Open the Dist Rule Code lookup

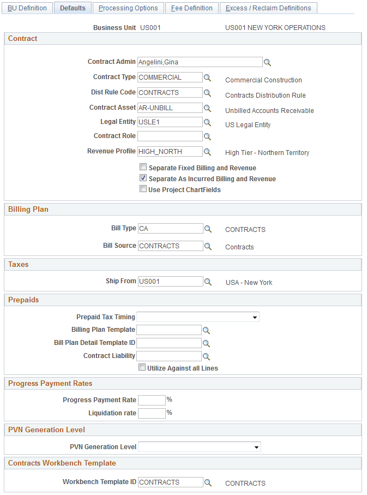(x=208, y=92)
